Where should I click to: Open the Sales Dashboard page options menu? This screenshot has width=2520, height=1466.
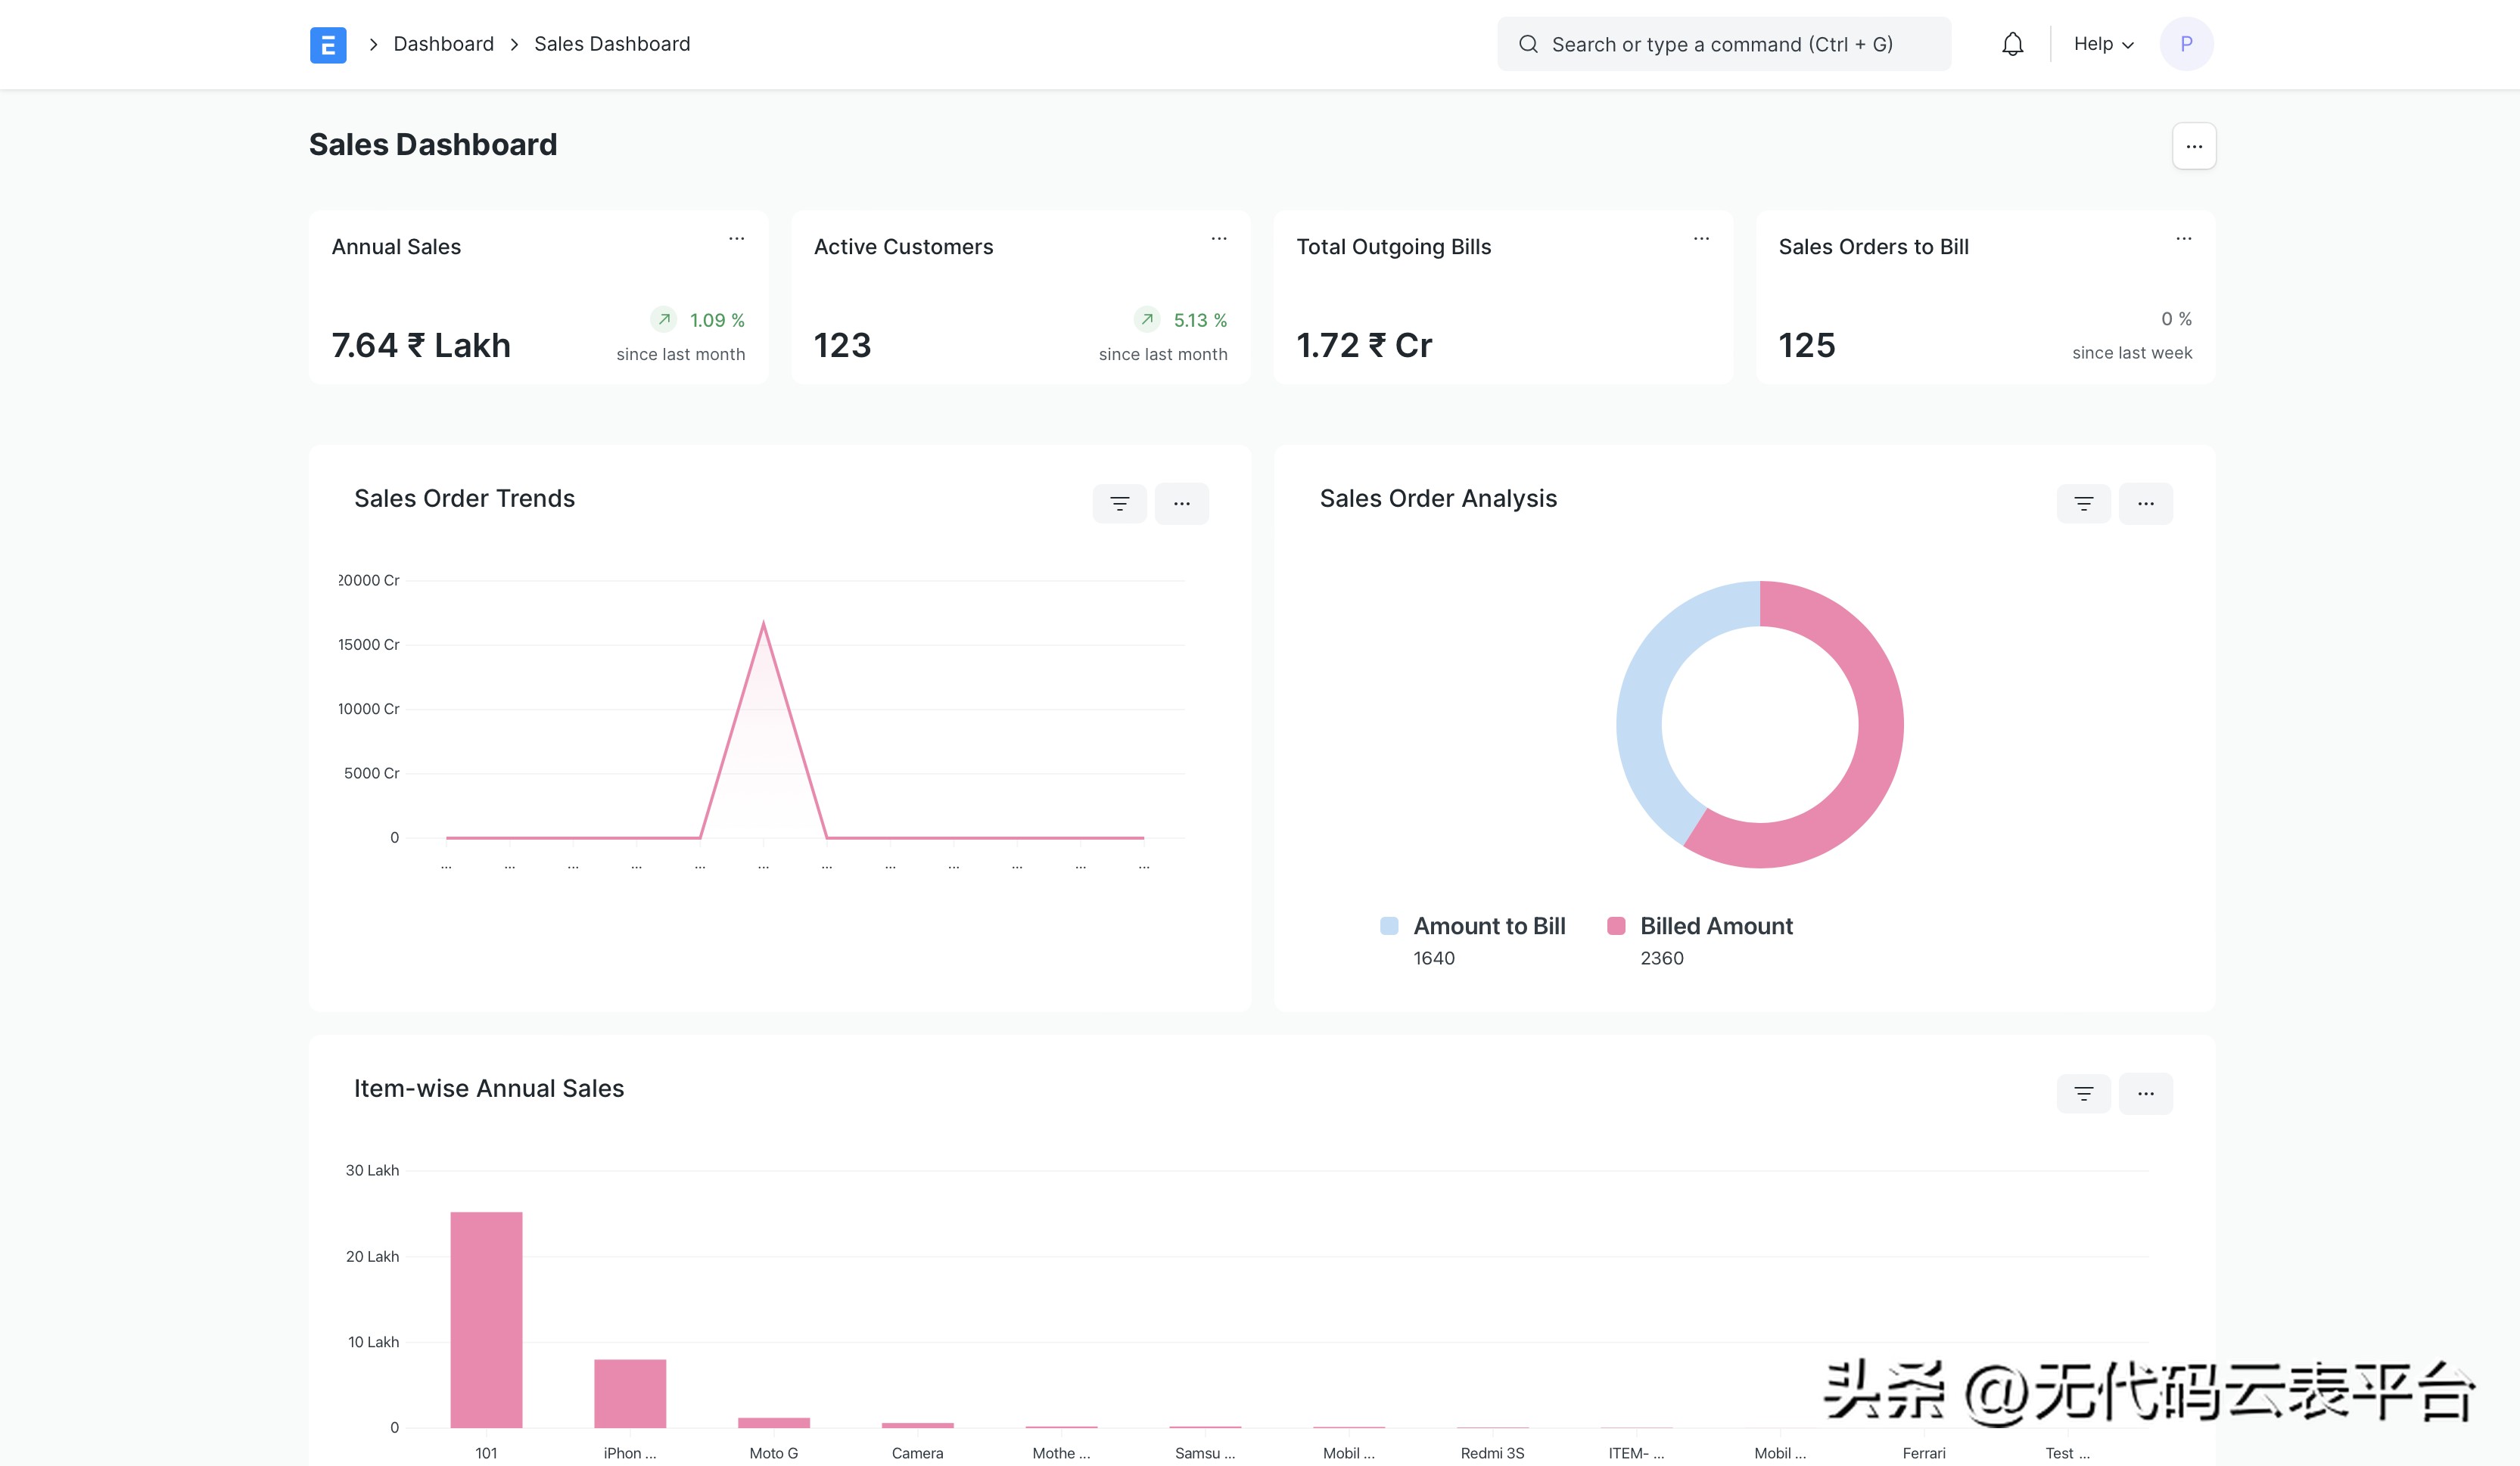point(2193,147)
